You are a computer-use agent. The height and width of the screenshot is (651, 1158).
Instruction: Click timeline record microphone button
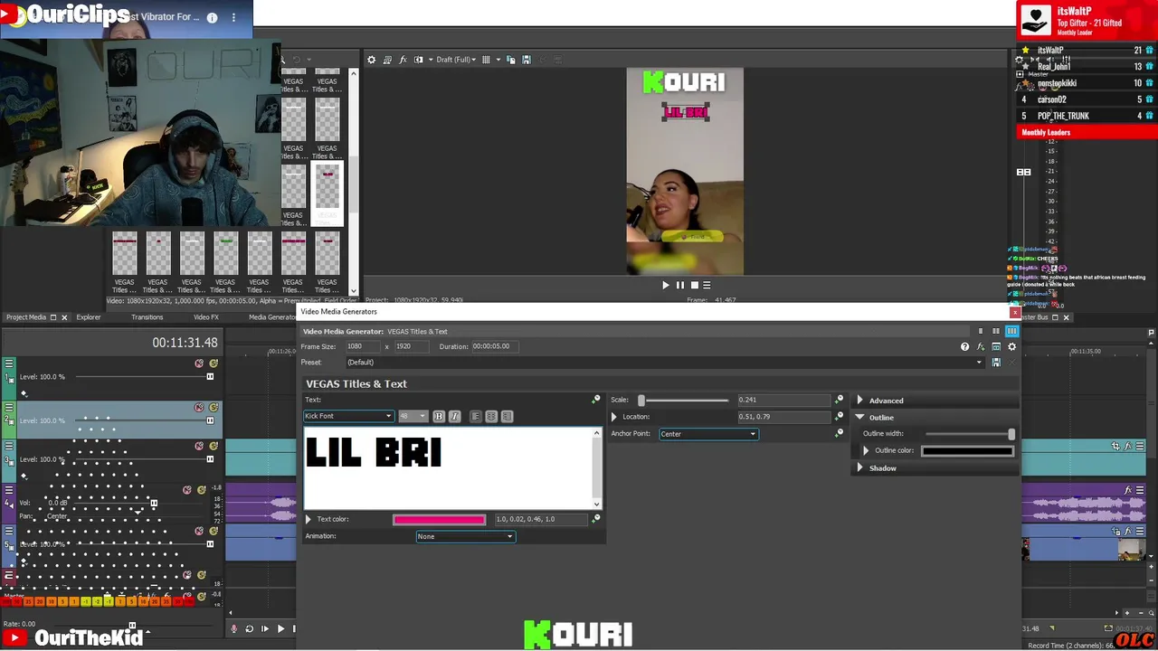coord(234,628)
